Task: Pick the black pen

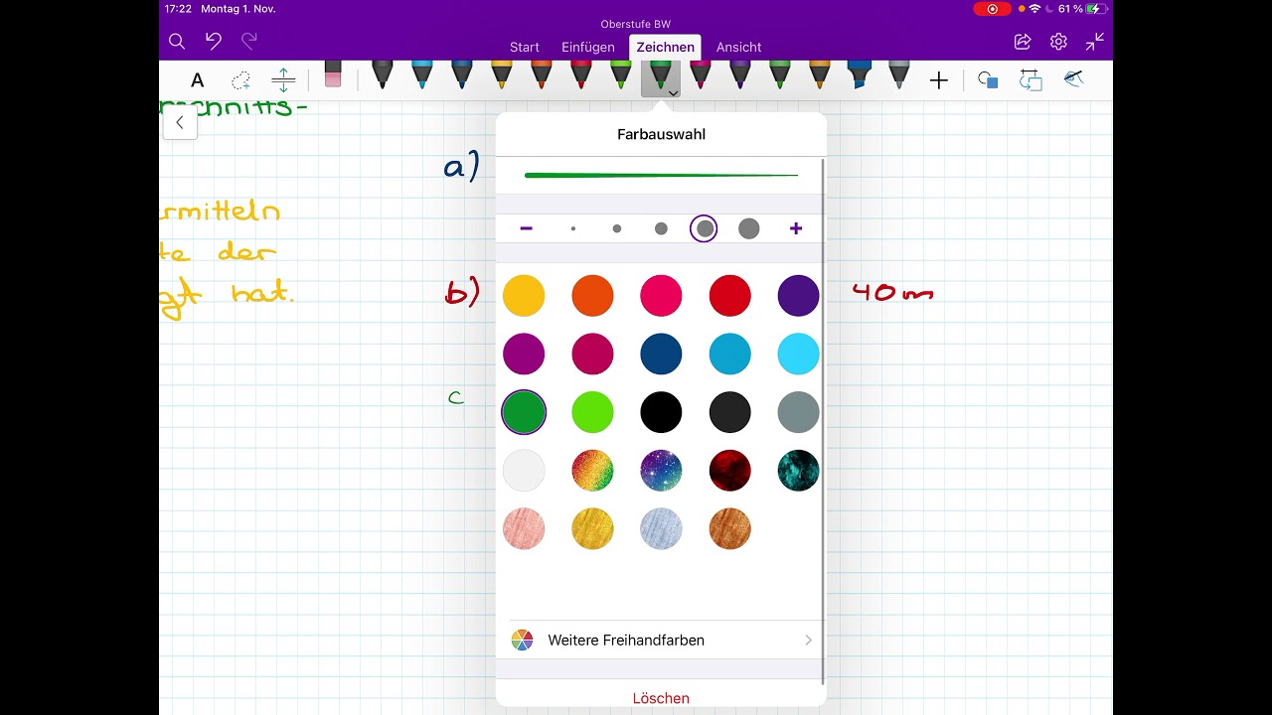Action: click(382, 75)
